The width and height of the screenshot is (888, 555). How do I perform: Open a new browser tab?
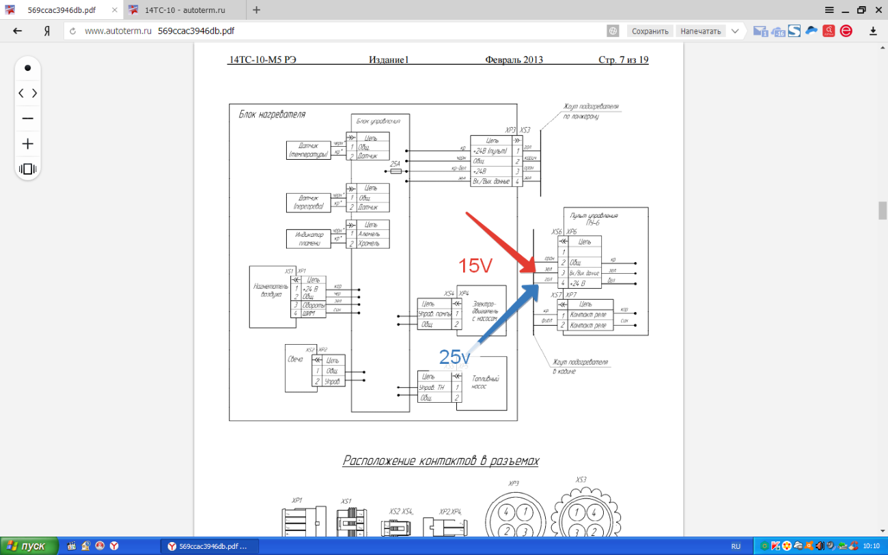pos(256,10)
